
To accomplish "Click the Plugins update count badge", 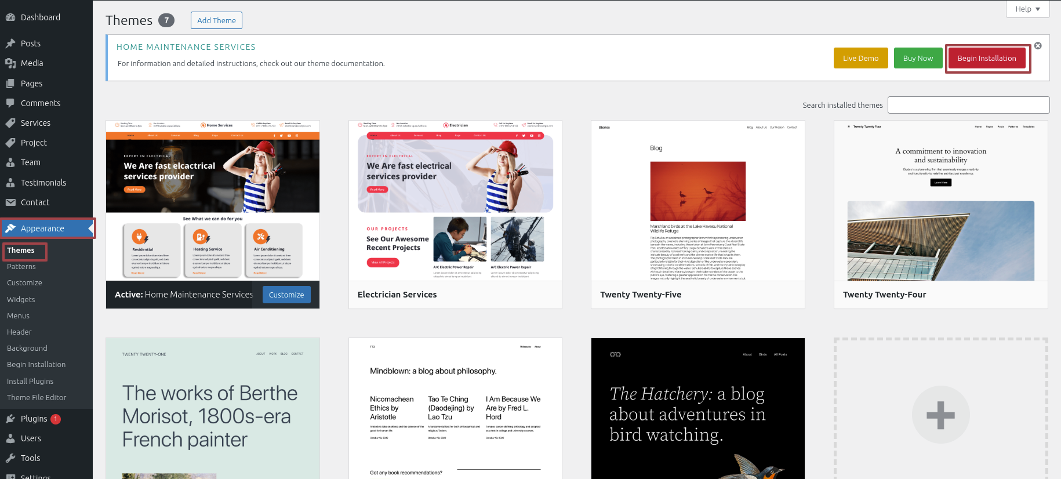I will pyautogui.click(x=56, y=419).
